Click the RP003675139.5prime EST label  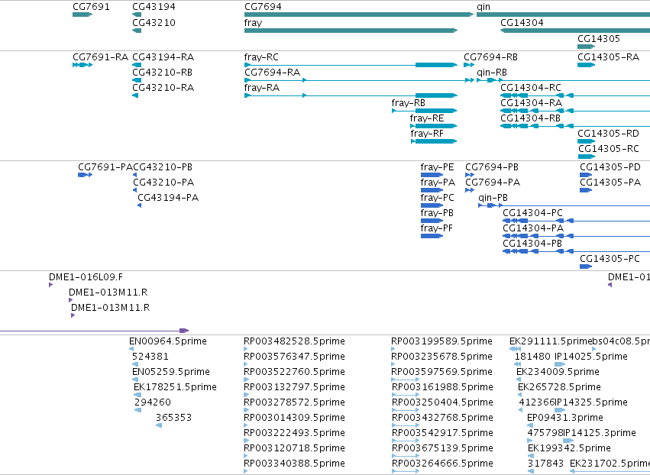click(x=443, y=449)
